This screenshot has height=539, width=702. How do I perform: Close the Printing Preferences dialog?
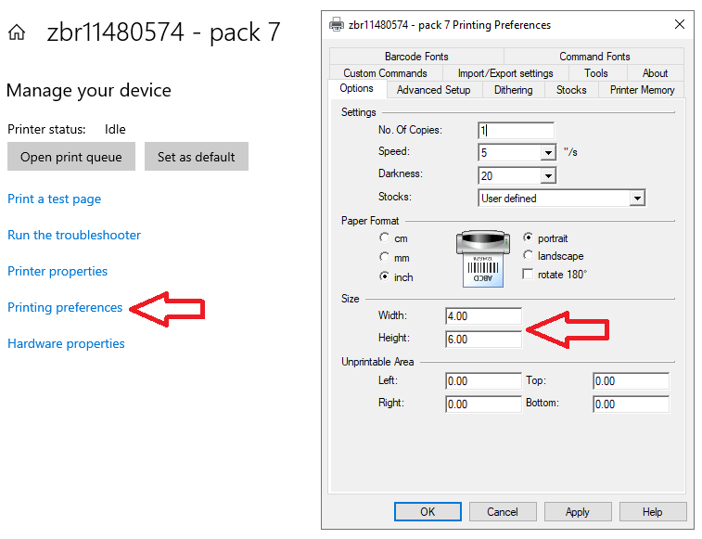(679, 25)
